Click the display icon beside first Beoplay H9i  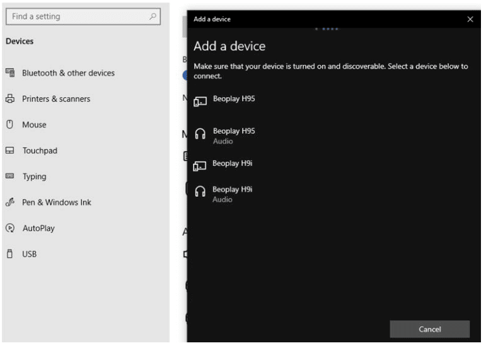tap(200, 166)
